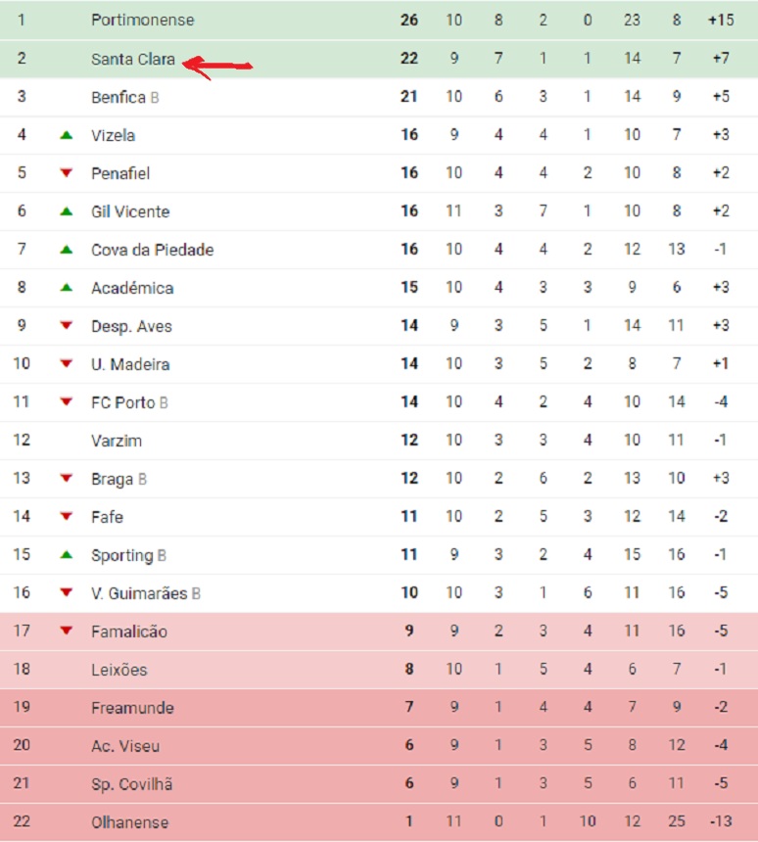
Task: Open the Santa Clara team link
Action: tap(132, 59)
